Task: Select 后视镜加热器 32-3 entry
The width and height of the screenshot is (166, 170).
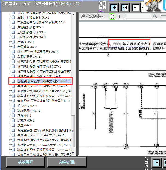Action: pyautogui.click(x=30, y=27)
